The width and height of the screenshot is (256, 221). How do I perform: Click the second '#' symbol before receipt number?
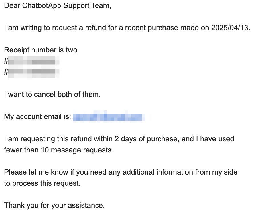tap(6, 72)
